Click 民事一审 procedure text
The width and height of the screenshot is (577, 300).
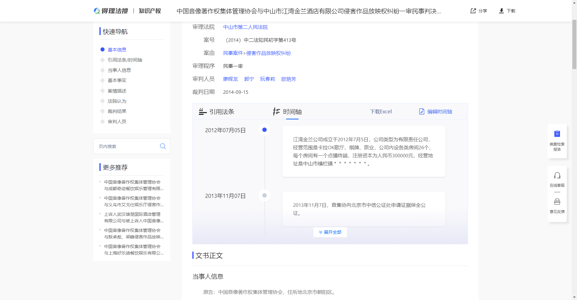233,66
